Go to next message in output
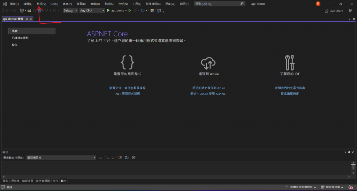This screenshot has height=191, width=357. (113, 158)
